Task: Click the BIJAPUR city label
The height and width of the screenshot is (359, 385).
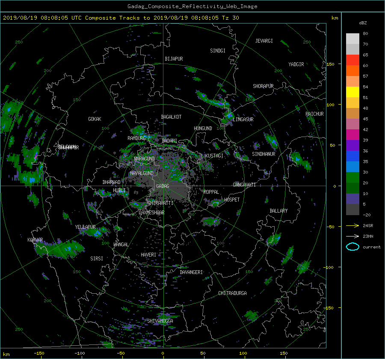Action: [x=174, y=59]
